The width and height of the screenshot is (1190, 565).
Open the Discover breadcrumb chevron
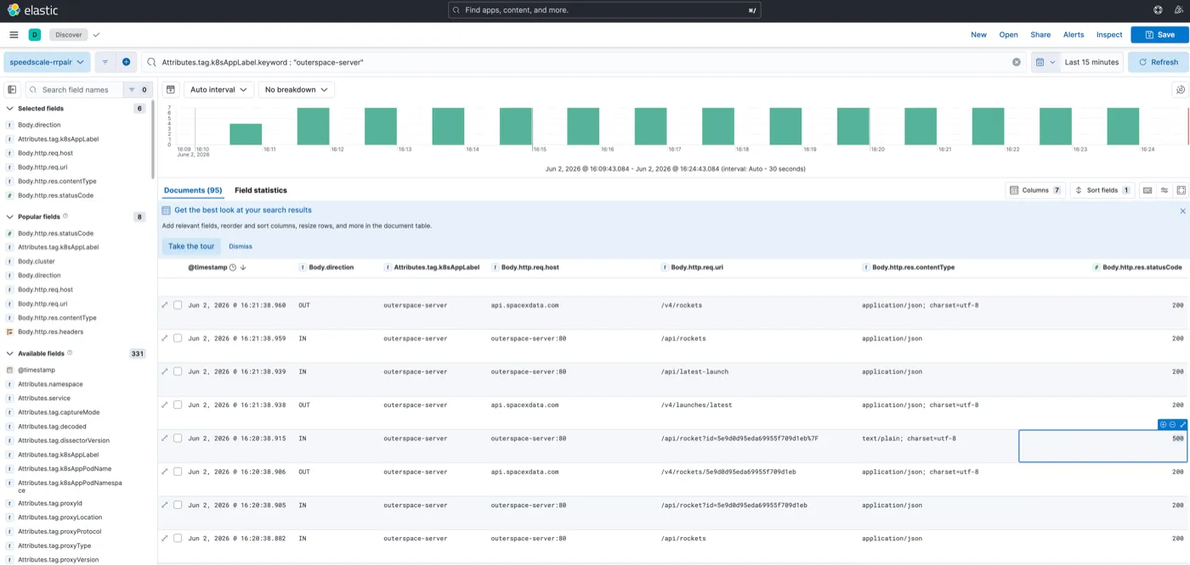96,35
